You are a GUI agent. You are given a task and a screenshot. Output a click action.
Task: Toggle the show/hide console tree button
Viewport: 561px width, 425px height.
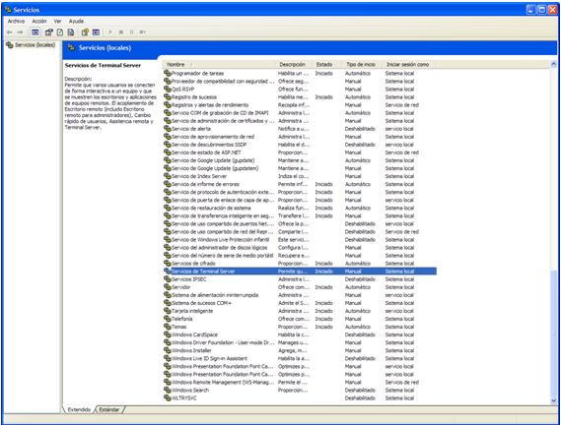point(35,32)
